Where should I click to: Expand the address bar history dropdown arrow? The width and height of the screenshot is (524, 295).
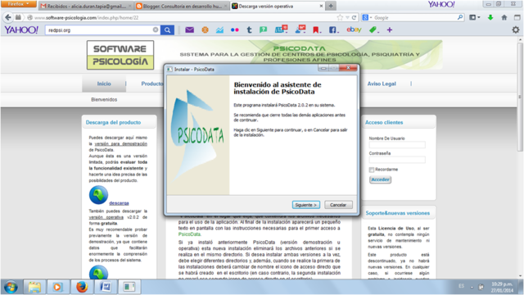coord(347,17)
